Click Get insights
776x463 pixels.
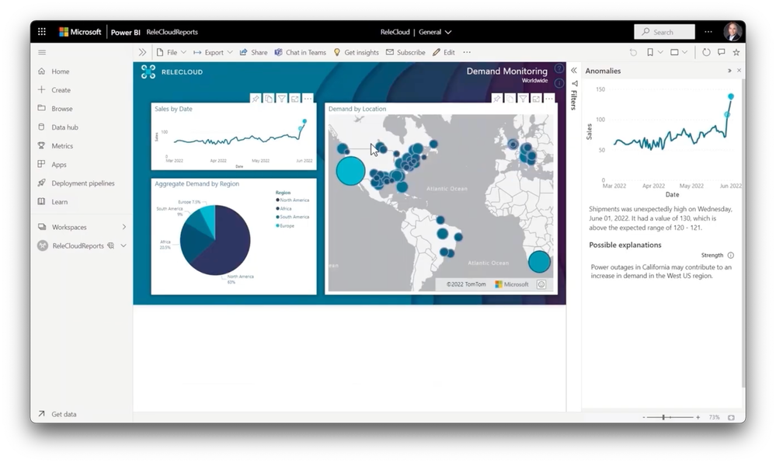356,52
